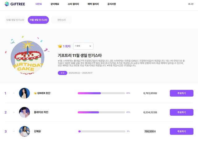Open 플레이브 하민 profile picture
Viewport: 198px width, 141px height.
tap(24, 112)
